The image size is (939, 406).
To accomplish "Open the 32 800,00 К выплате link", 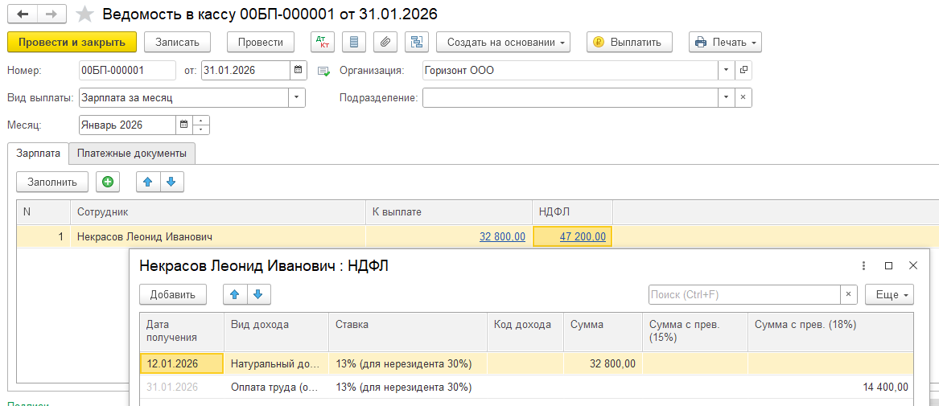I will click(502, 236).
